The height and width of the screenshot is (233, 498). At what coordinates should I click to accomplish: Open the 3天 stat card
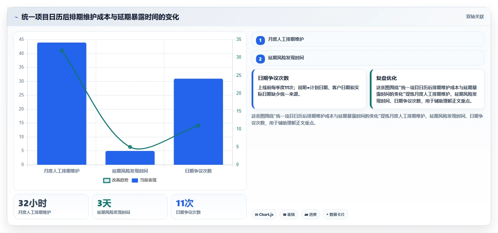pos(130,207)
